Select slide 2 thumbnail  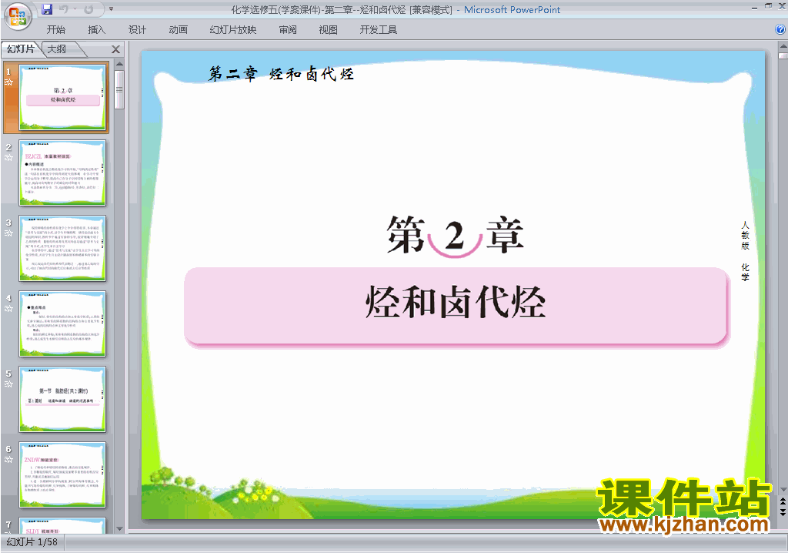coord(62,173)
